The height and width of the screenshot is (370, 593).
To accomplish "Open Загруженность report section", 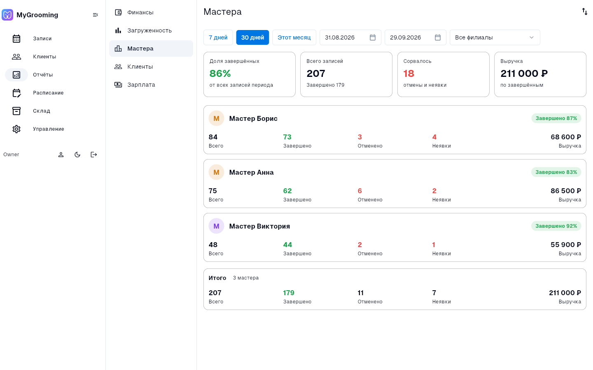I will point(151,30).
